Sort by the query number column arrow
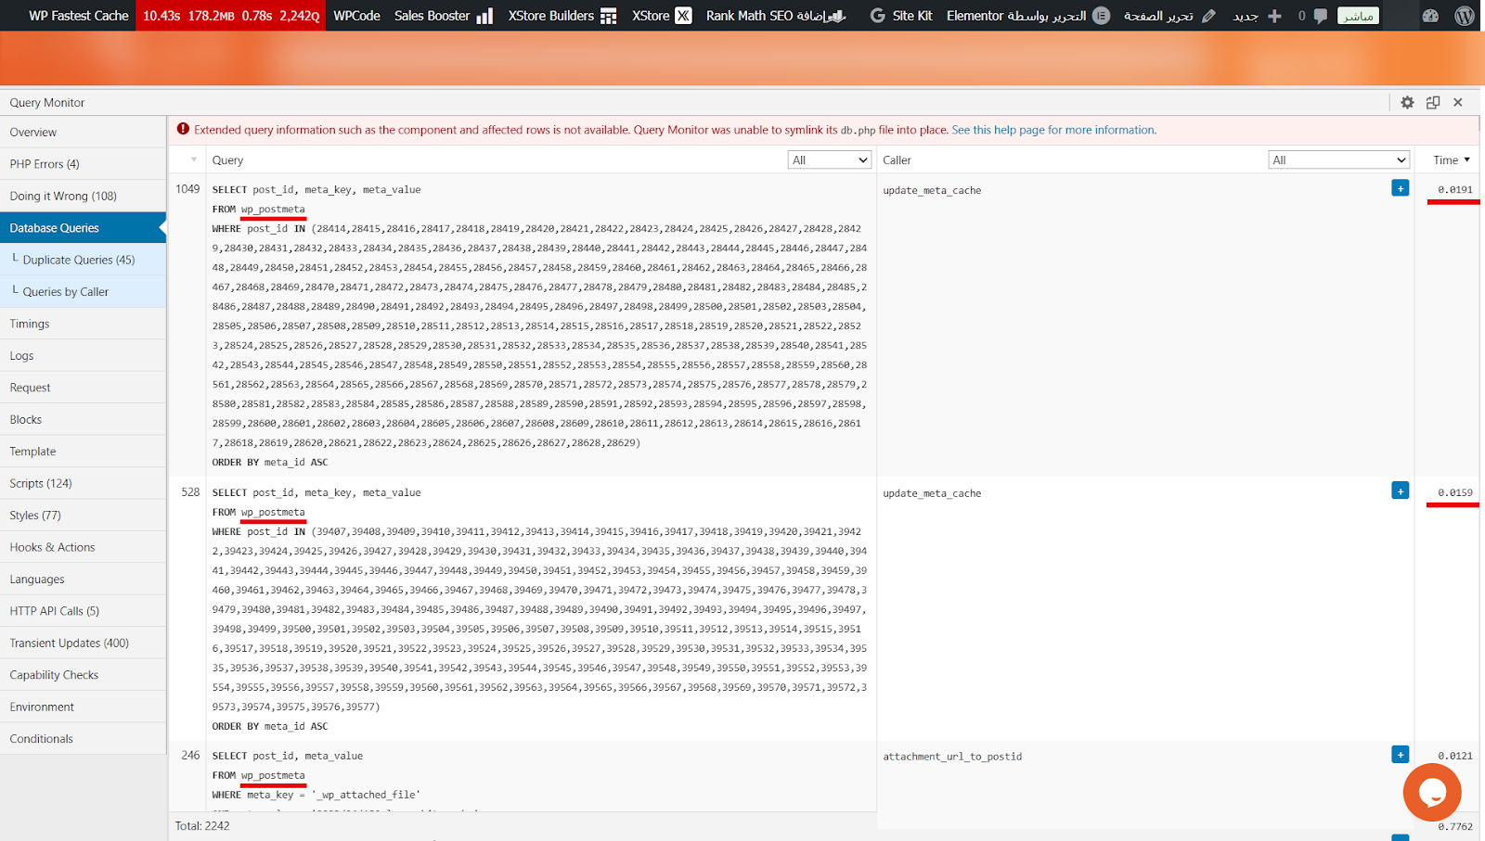This screenshot has height=841, width=1485. (x=193, y=160)
